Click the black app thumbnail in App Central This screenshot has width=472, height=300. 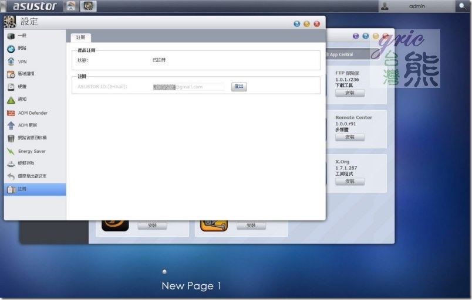click(x=115, y=226)
